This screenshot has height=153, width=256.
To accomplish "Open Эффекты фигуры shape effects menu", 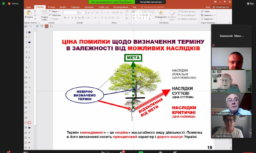I will pyautogui.click(x=188, y=19).
